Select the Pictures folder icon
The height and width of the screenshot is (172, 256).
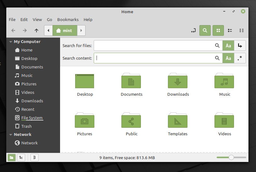pyautogui.click(x=85, y=120)
